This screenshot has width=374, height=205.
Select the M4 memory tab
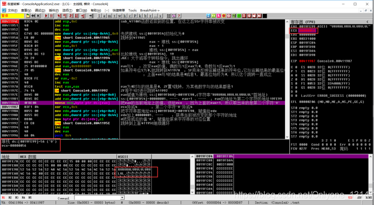pos(23,197)
